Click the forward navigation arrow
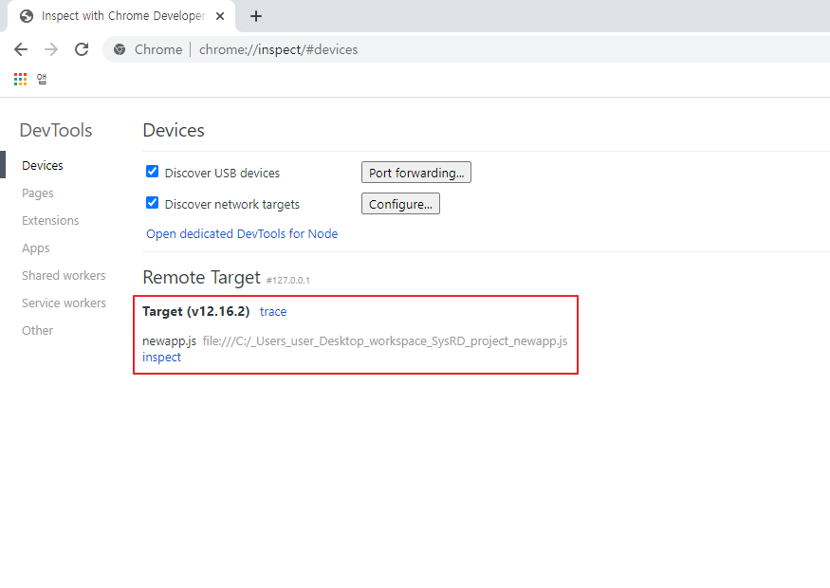830x588 pixels. click(51, 49)
